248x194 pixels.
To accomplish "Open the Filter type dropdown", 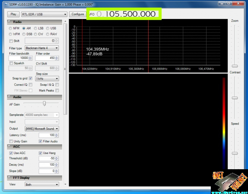I will (x=42, y=48).
